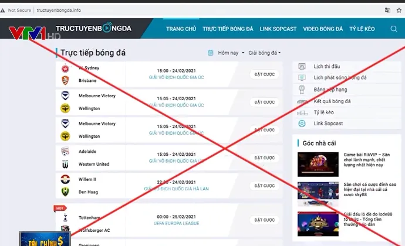Click the Tottenham club crest

coord(65,218)
